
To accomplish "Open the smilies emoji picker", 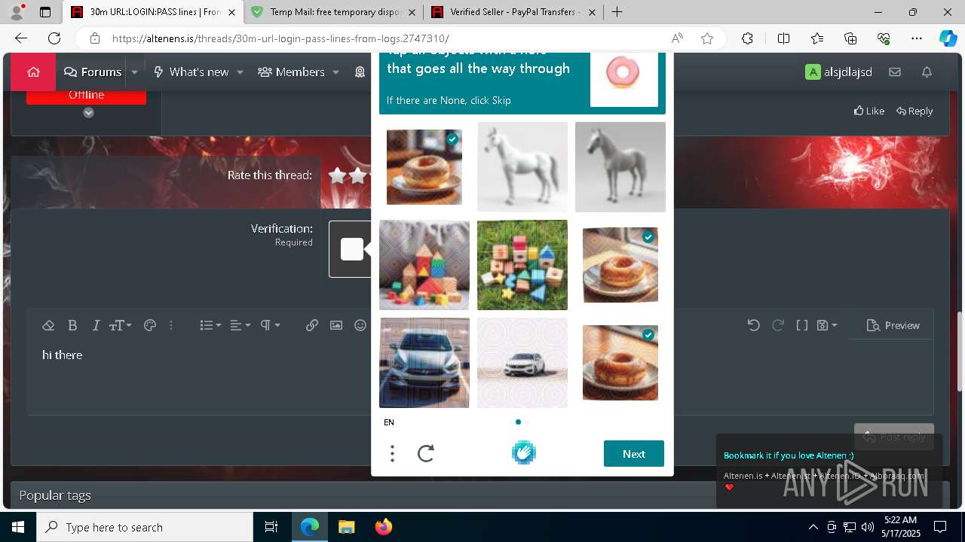I will [360, 325].
